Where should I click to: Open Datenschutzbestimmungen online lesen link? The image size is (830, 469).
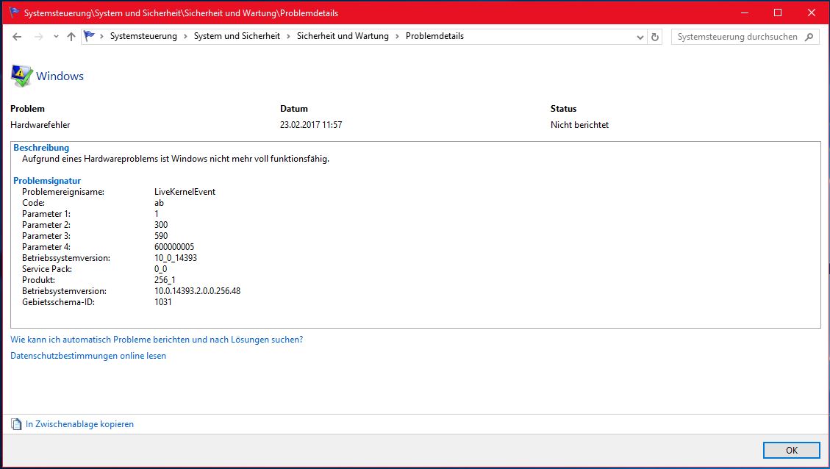click(x=88, y=356)
